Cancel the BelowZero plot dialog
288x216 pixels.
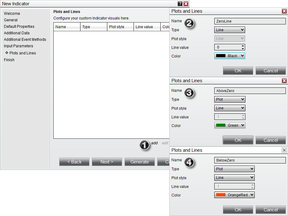coord(270,210)
